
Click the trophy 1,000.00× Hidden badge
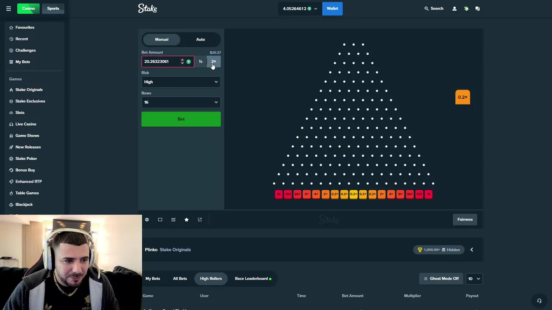pyautogui.click(x=439, y=250)
